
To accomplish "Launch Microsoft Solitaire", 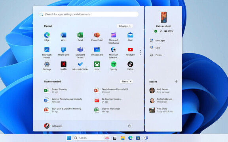I will coord(114,52).
